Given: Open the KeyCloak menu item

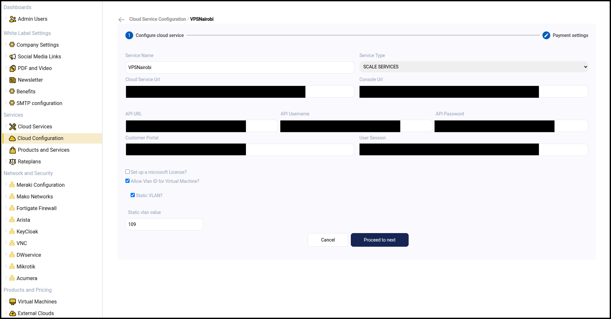Looking at the screenshot, I should click(x=27, y=231).
